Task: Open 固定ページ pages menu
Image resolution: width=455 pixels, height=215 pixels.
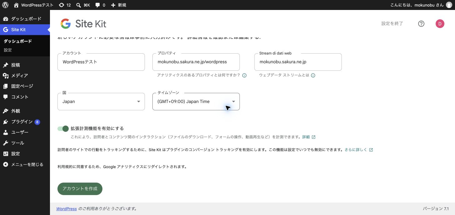Action: point(25,86)
